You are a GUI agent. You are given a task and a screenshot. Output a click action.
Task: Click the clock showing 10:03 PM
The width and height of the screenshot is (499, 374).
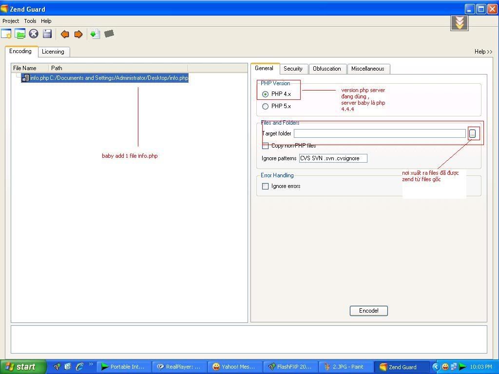click(481, 367)
